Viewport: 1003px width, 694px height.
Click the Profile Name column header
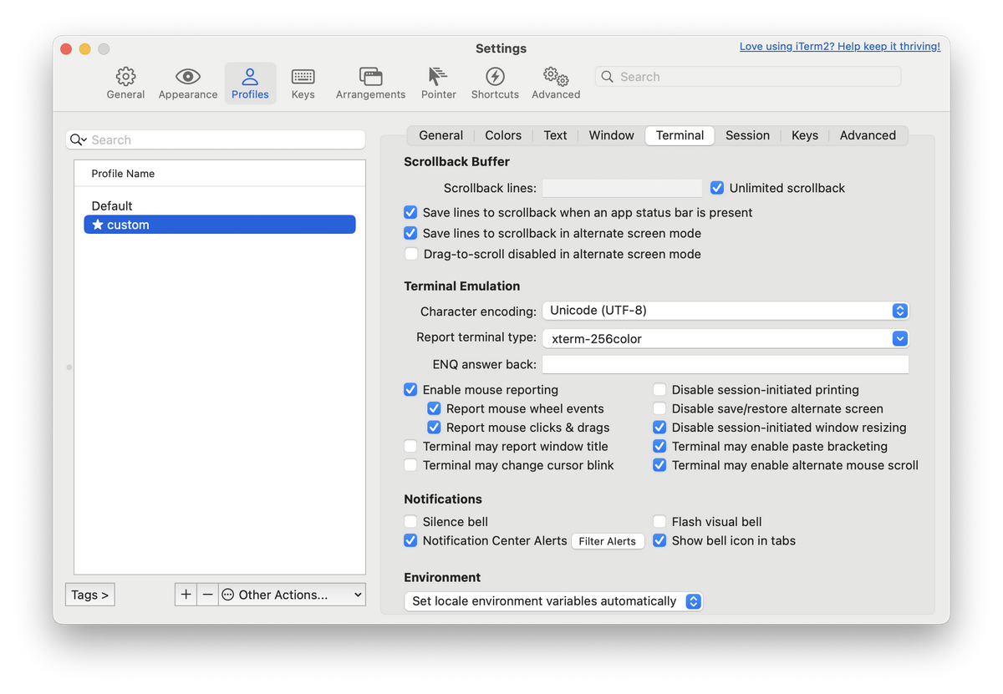(220, 174)
